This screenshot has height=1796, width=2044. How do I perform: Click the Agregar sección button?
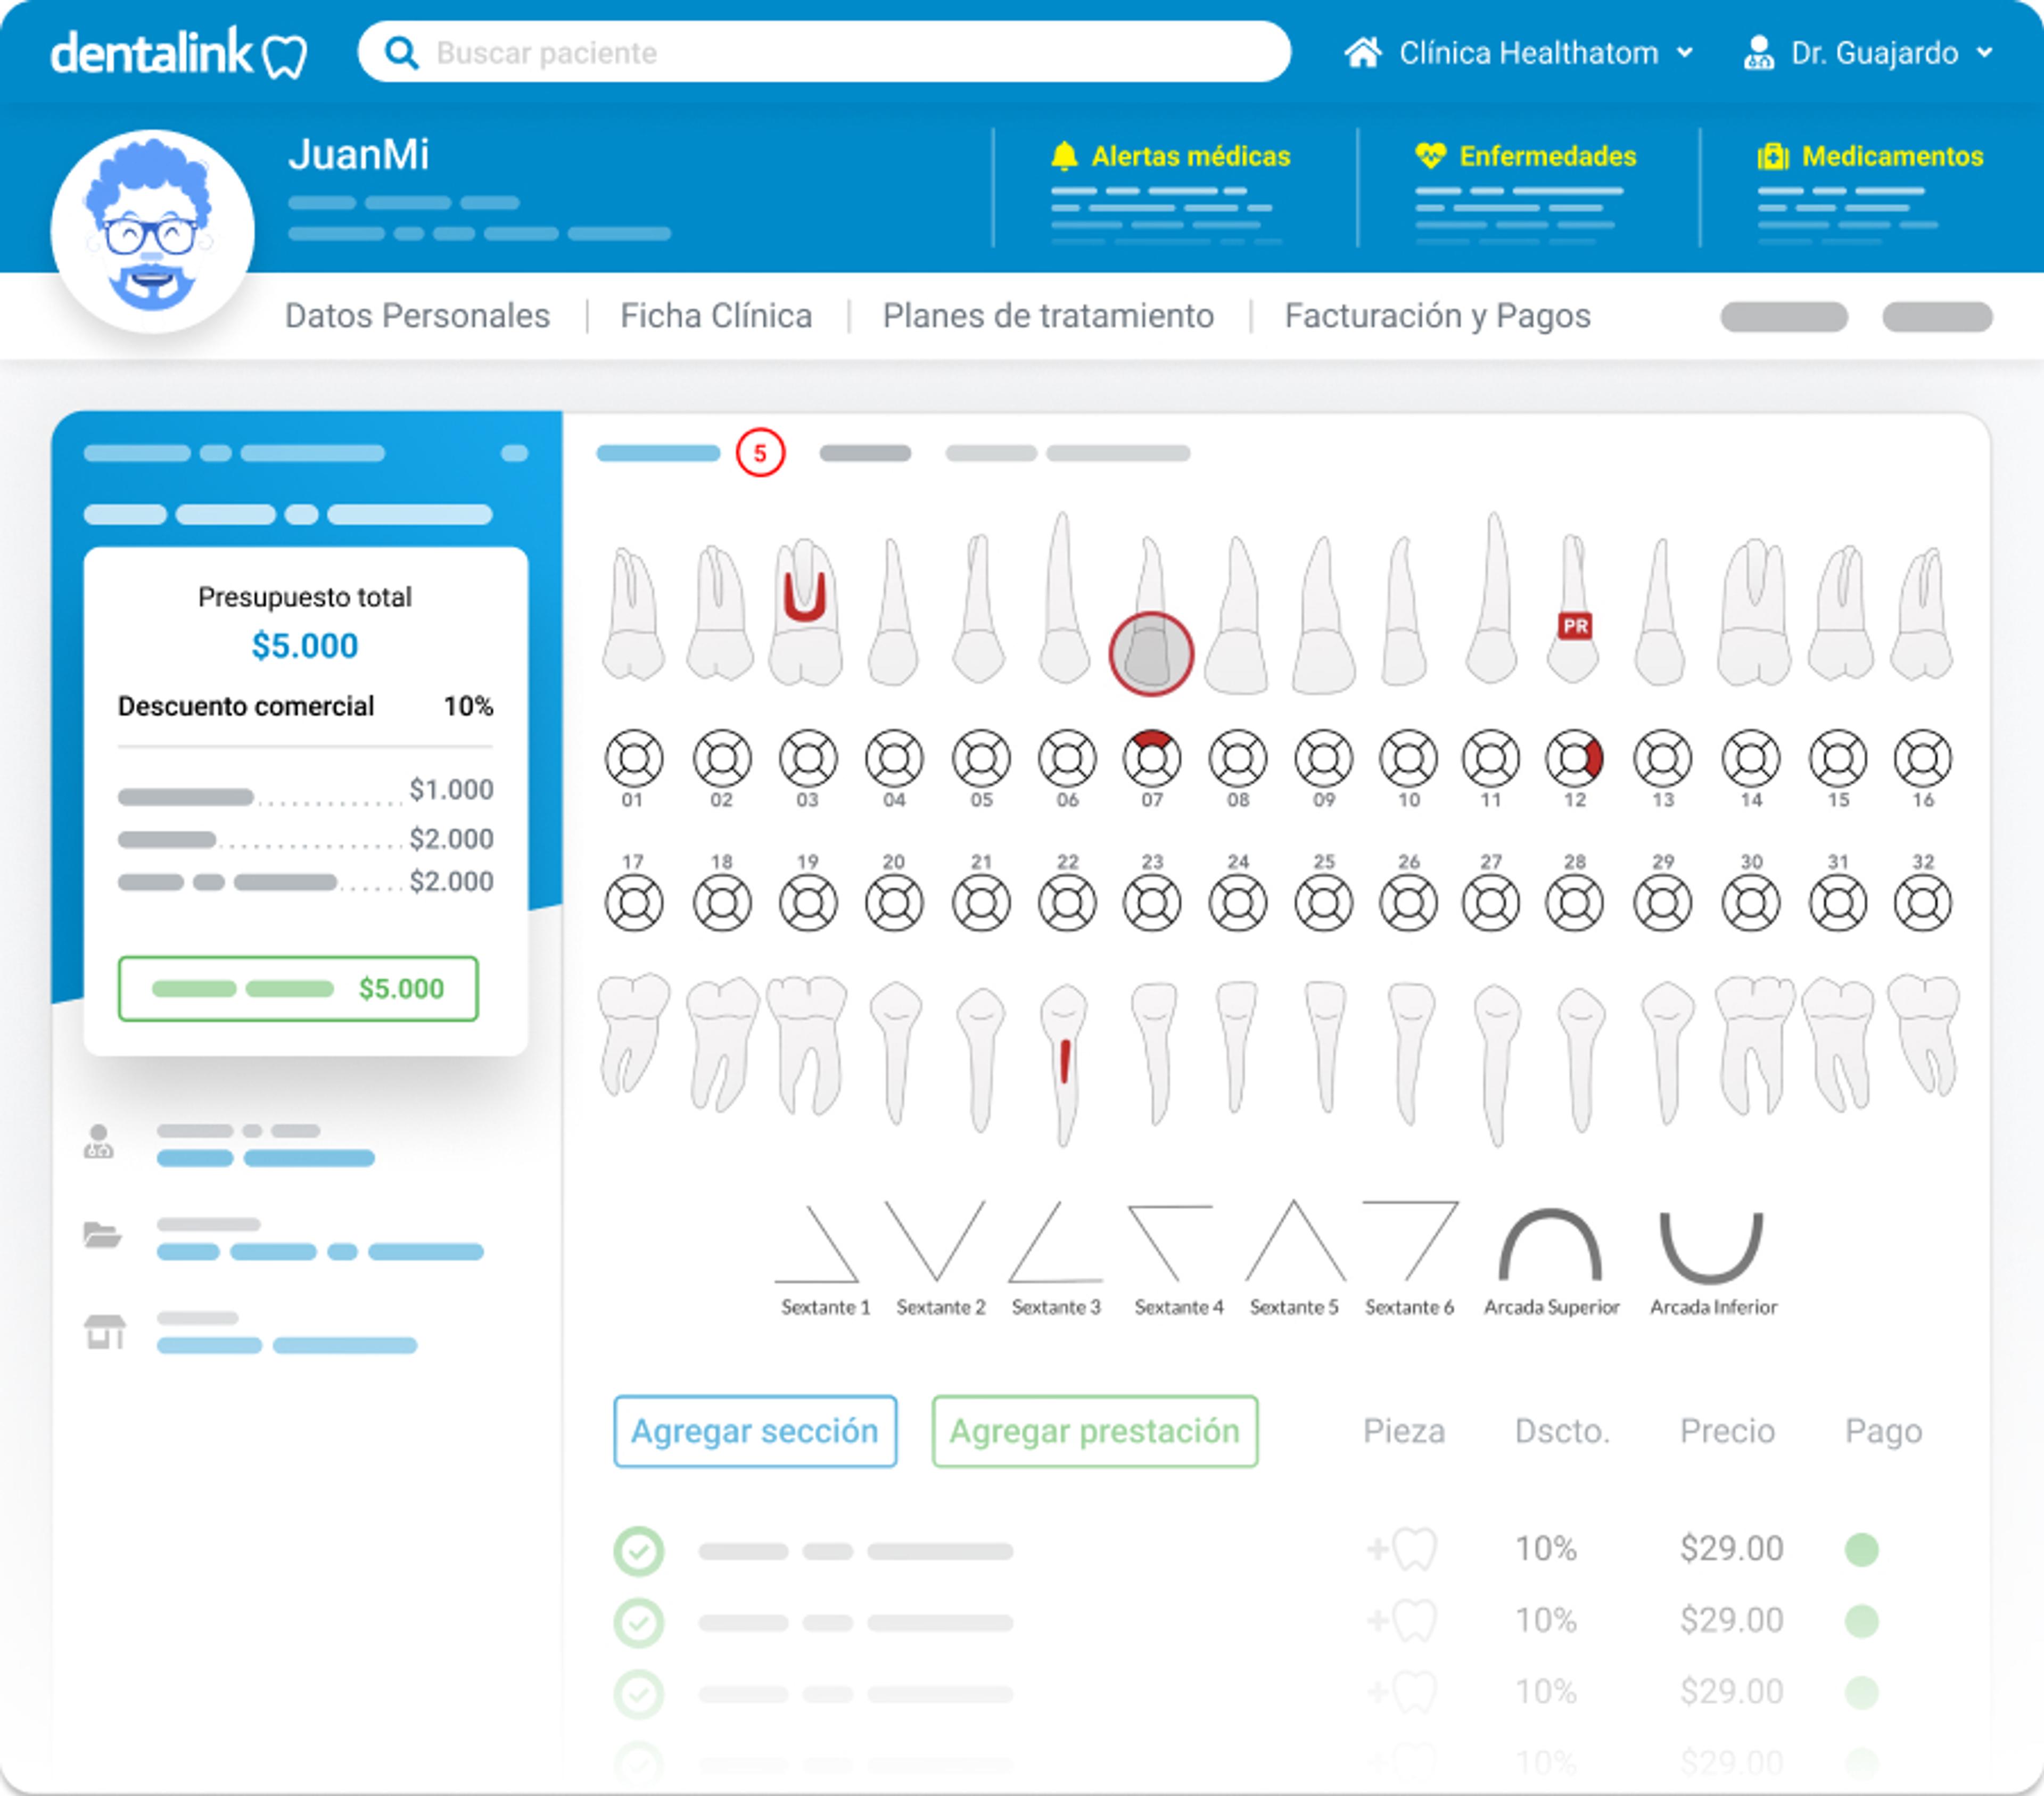pos(754,1431)
